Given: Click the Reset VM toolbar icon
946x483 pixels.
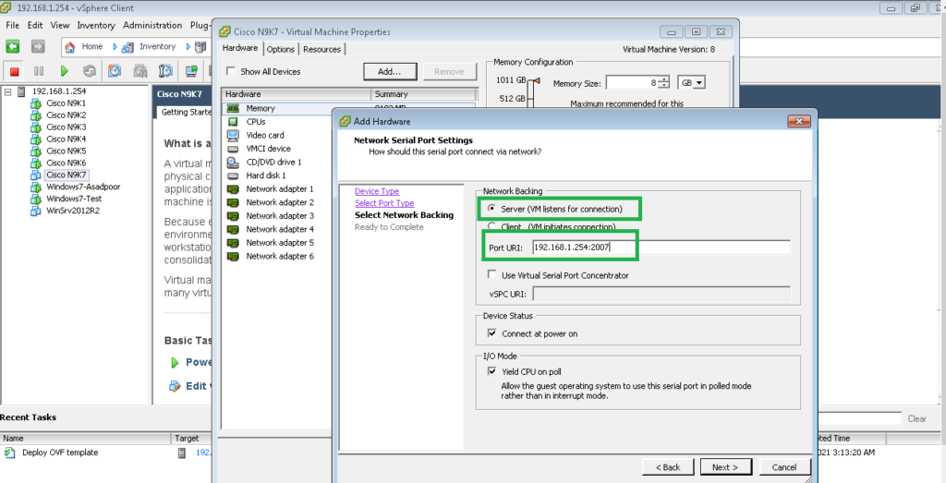Looking at the screenshot, I should [90, 71].
